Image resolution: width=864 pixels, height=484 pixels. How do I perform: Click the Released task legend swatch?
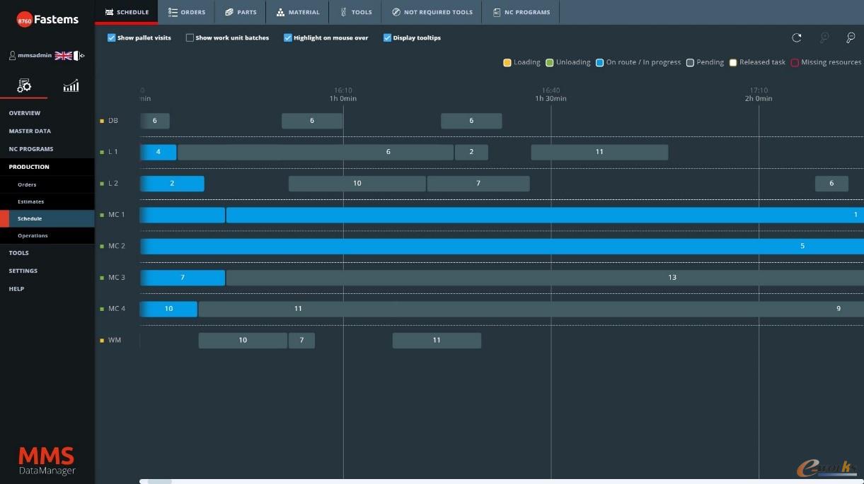pyautogui.click(x=733, y=62)
